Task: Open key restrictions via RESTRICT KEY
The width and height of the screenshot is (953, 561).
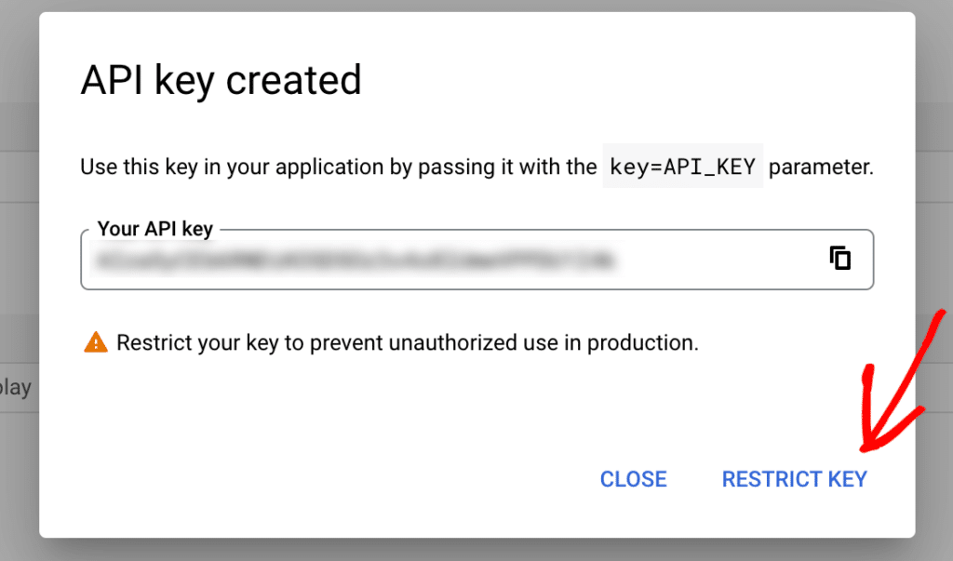Action: (794, 479)
